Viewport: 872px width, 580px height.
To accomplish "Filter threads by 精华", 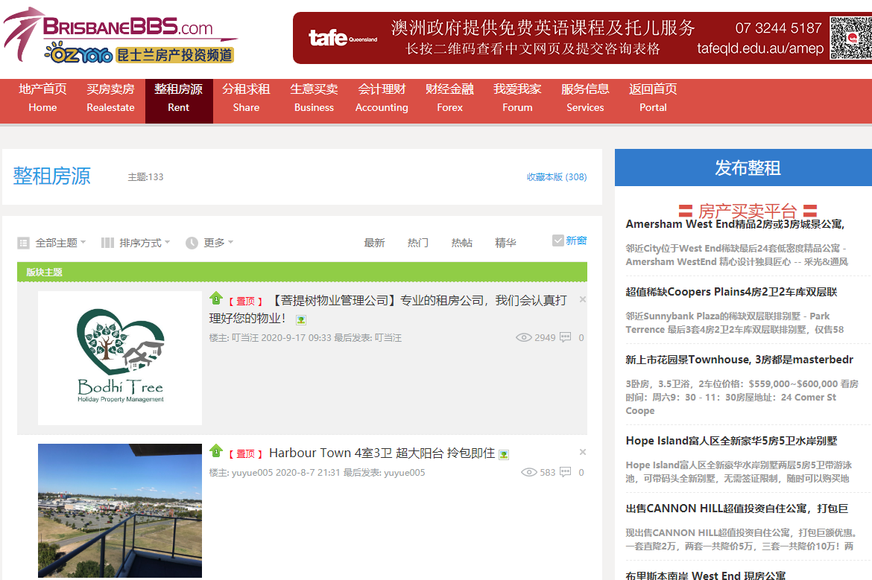I will coord(506,243).
